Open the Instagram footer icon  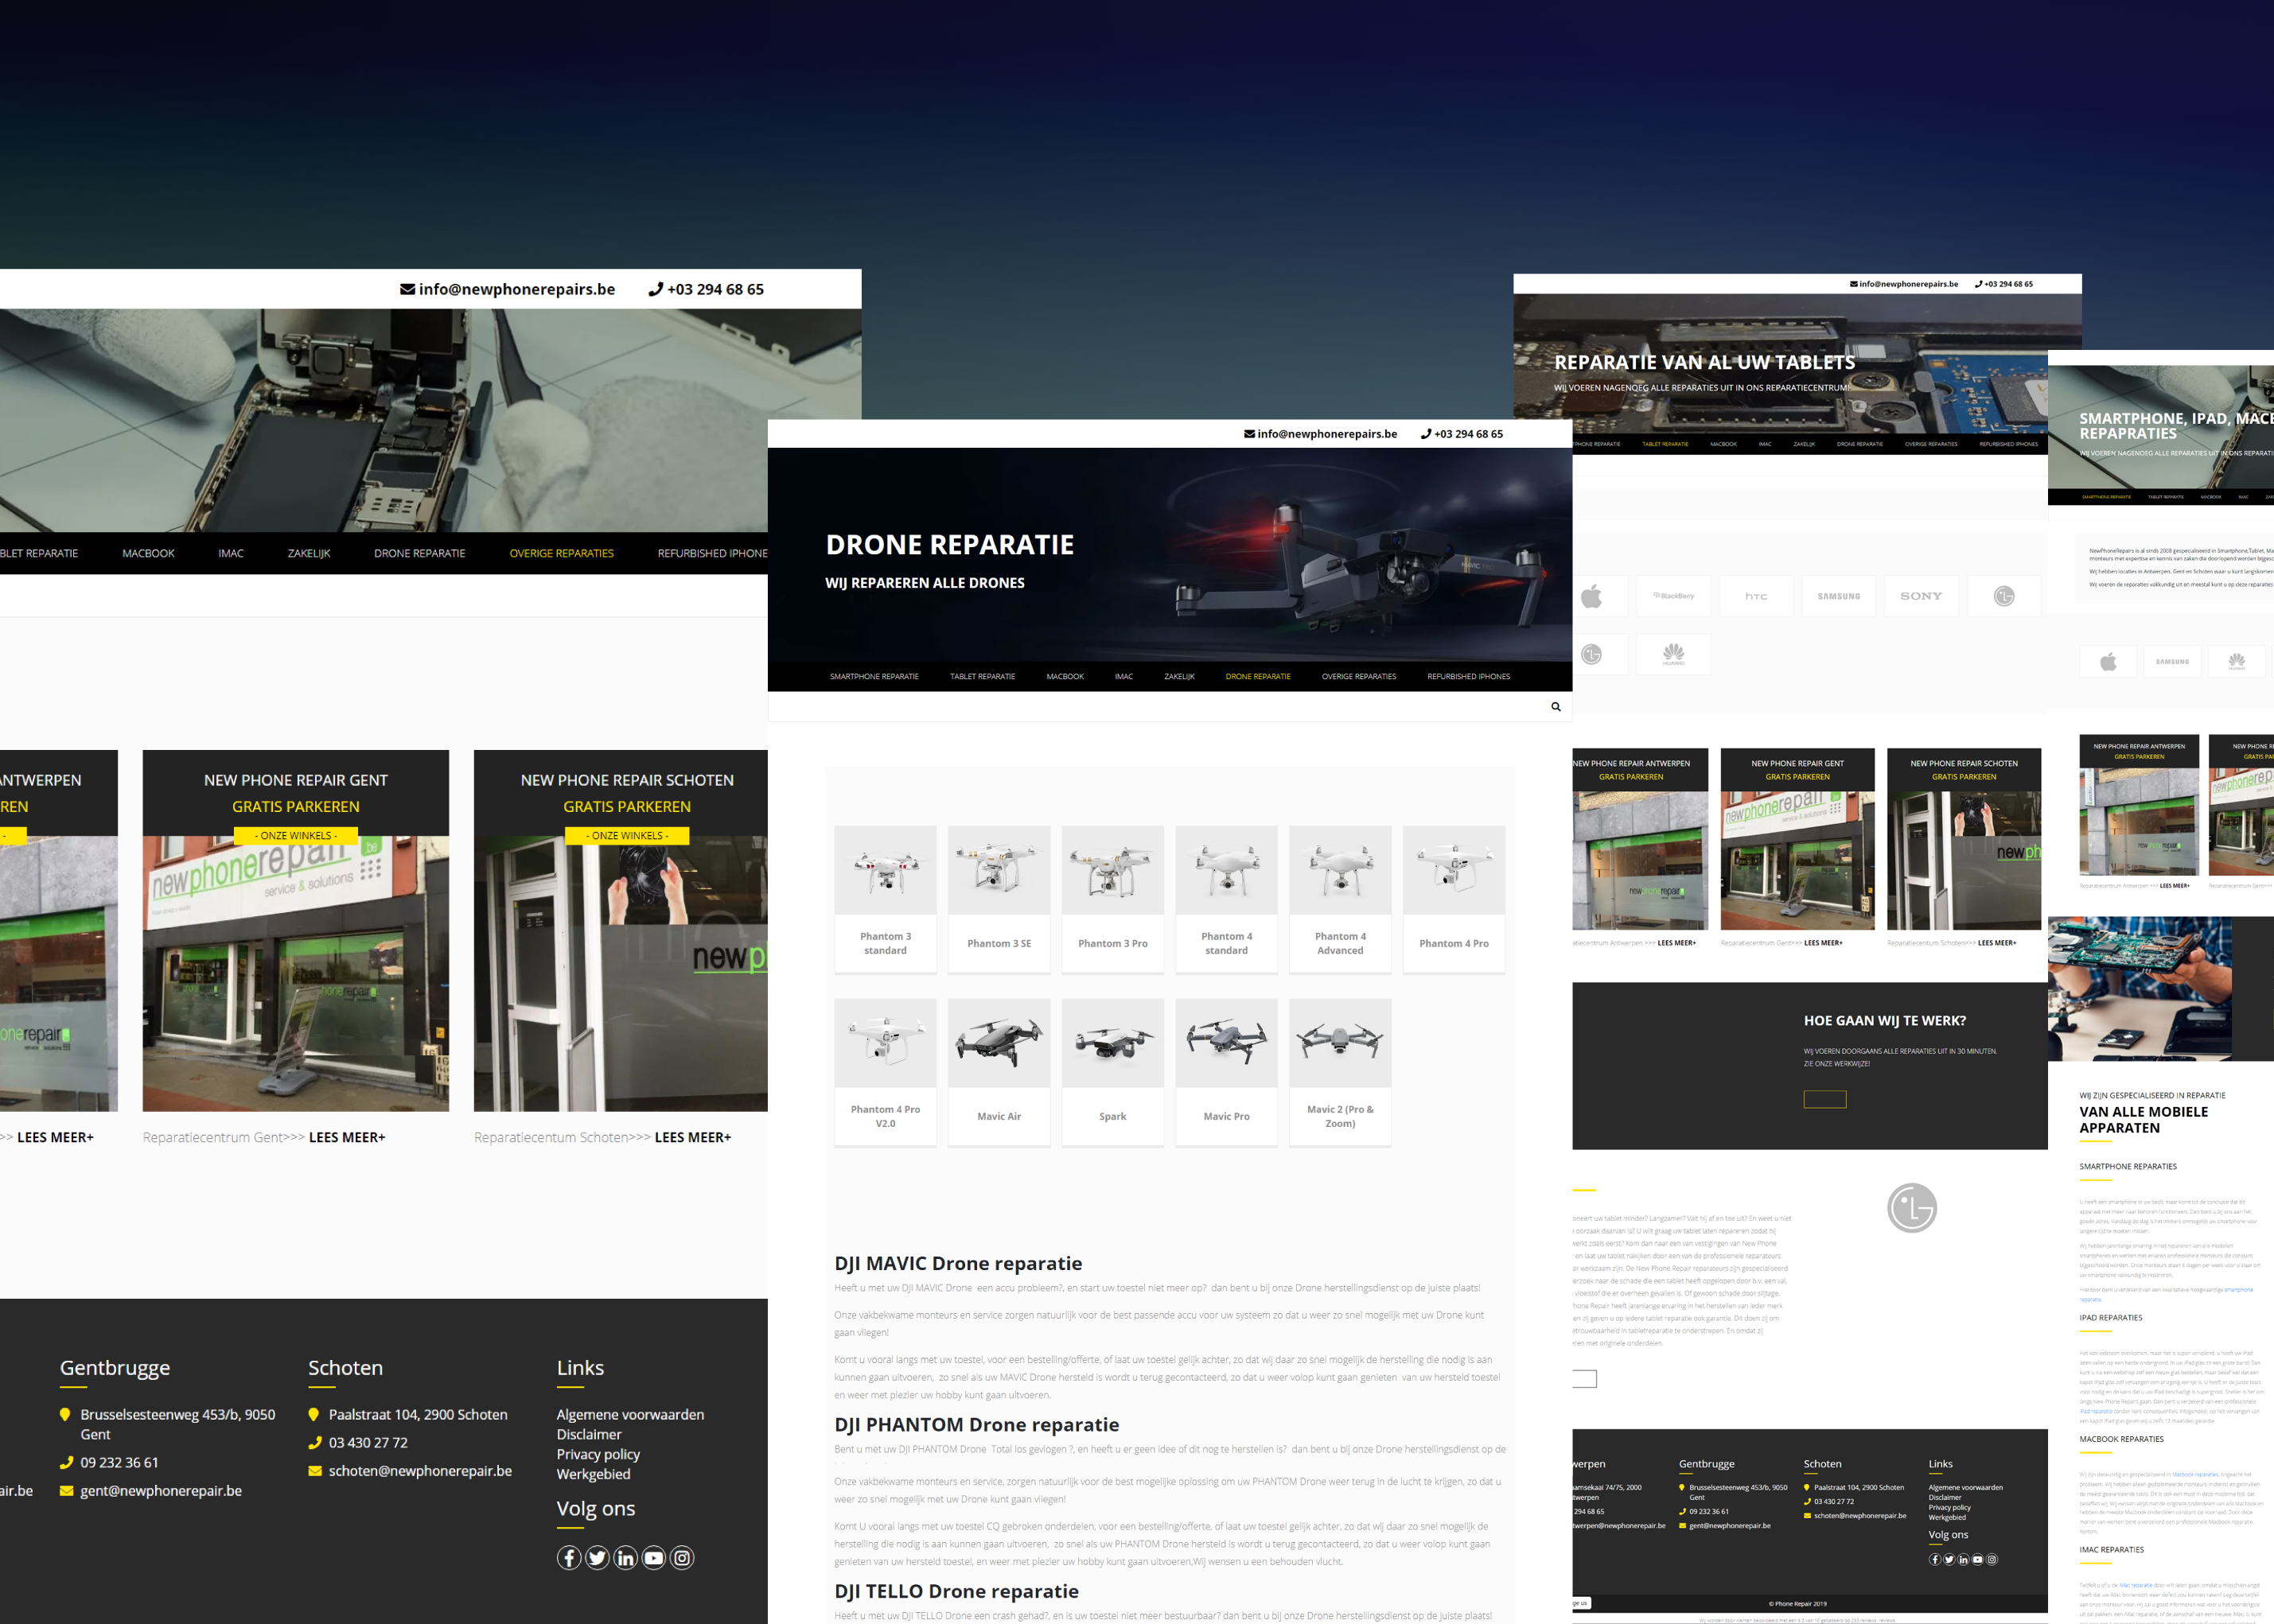(681, 1557)
